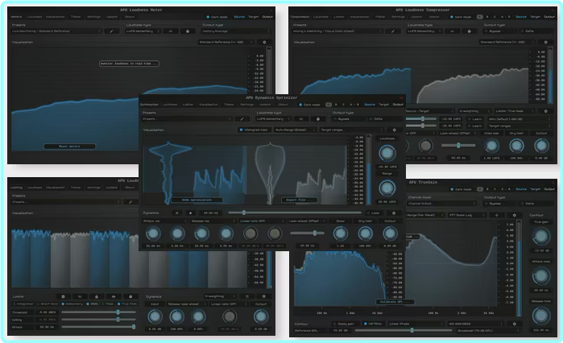Image resolution: width=563 pixels, height=343 pixels.
Task: Open Target ranges dropdown in Dynamics Optimizer
Action: pyautogui.click(x=351, y=130)
